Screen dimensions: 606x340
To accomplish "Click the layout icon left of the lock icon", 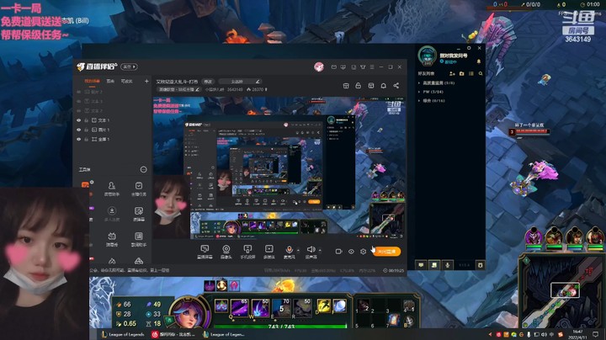I will point(346,86).
